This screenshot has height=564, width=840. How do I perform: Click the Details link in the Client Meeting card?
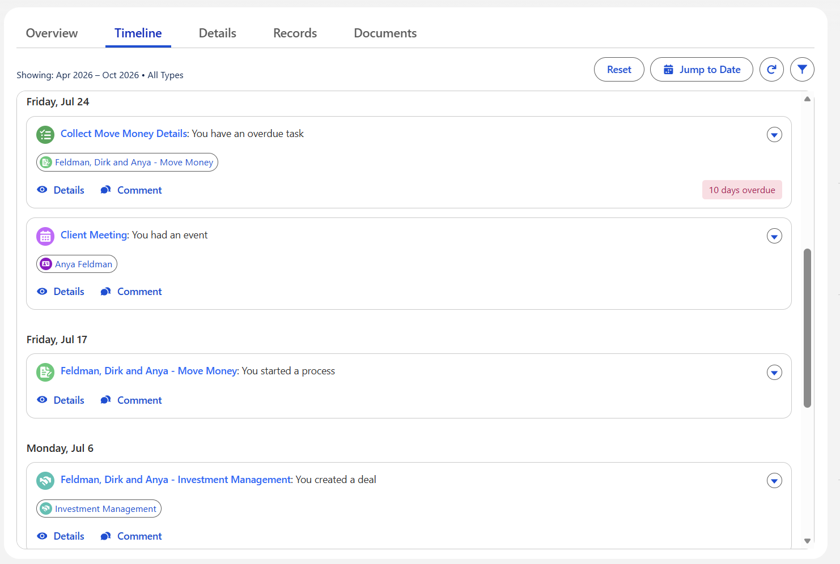click(x=69, y=292)
